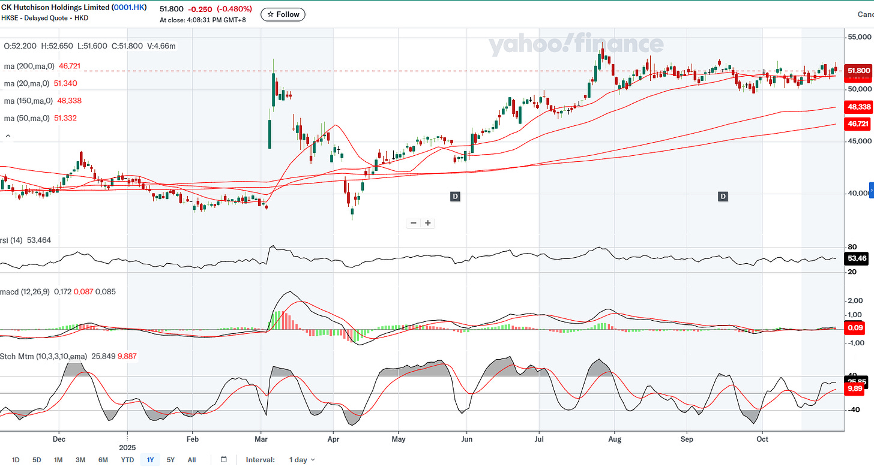Switch to the 5Y range

(170, 460)
